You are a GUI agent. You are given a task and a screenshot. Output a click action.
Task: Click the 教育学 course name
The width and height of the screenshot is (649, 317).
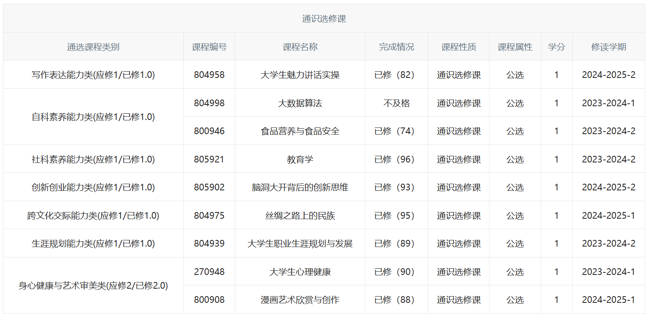click(x=300, y=159)
